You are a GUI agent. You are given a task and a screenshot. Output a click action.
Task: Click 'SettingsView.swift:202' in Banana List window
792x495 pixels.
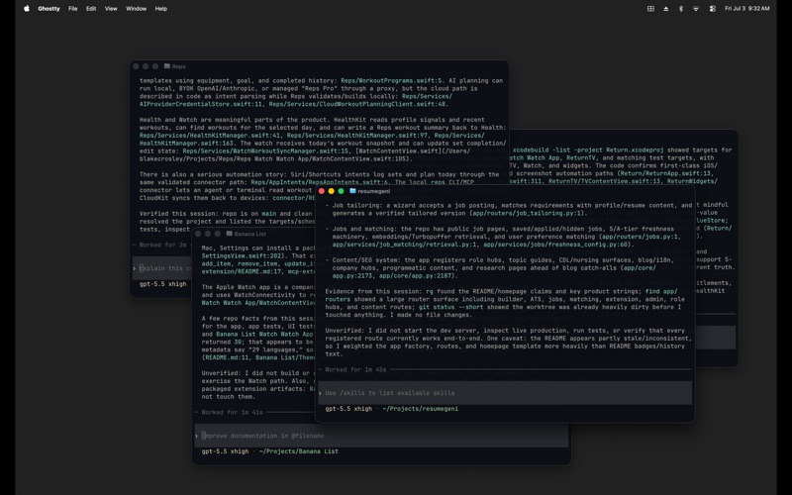point(241,256)
